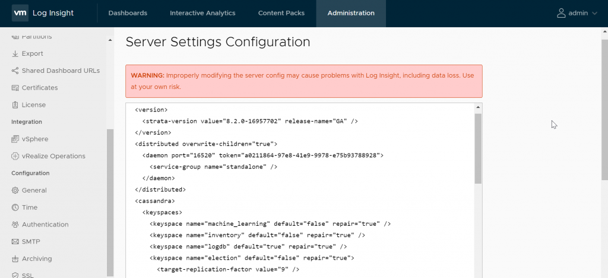608x278 pixels.
Task: Click inside the server config XML editor
Action: (300, 190)
